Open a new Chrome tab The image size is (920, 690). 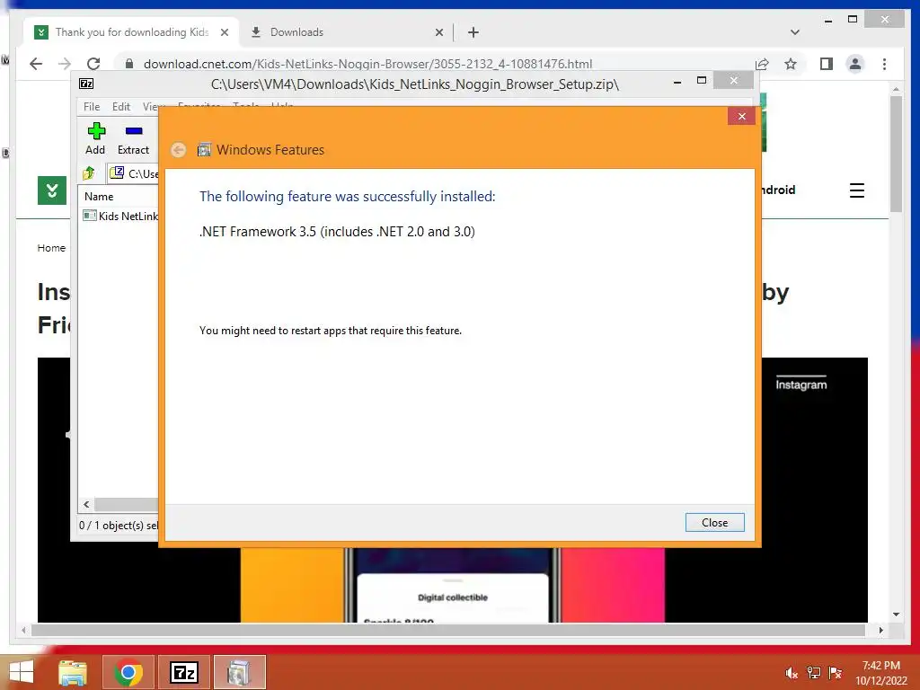[473, 32]
